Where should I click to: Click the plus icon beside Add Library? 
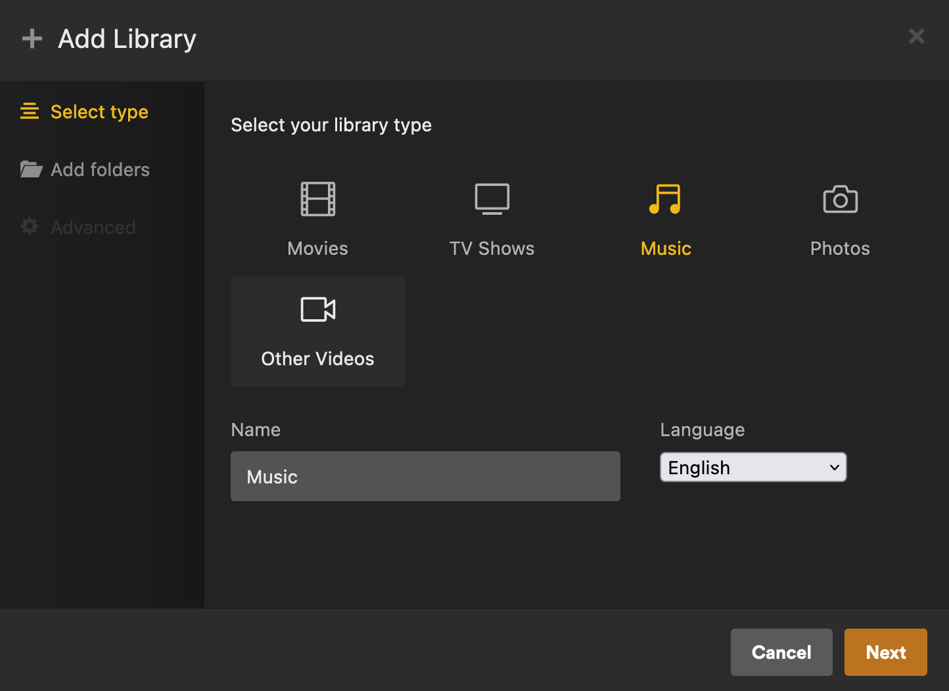click(x=32, y=39)
